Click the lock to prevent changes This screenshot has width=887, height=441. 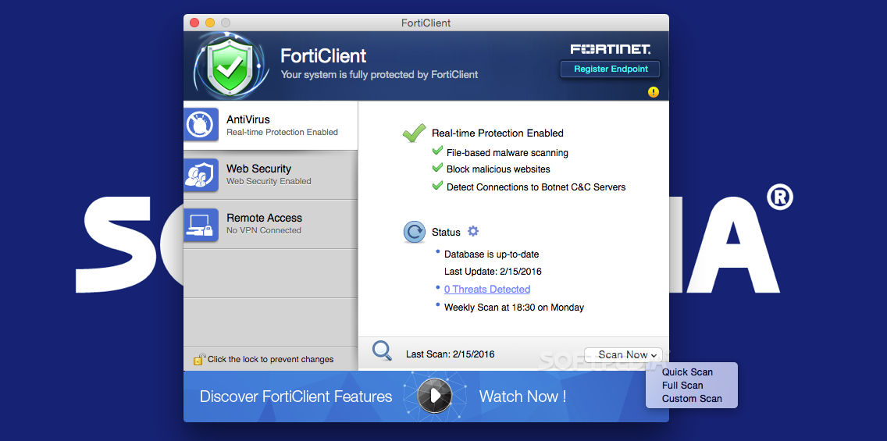tap(199, 358)
